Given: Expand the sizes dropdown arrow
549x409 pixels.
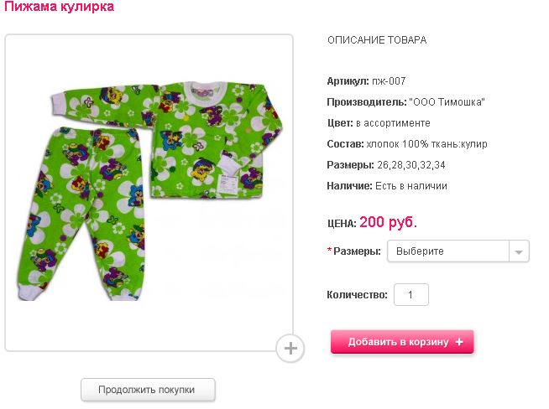Looking at the screenshot, I should coord(520,251).
